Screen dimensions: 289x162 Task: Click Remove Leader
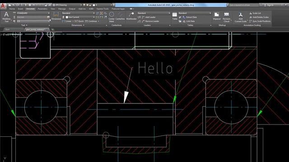click(x=150, y=21)
